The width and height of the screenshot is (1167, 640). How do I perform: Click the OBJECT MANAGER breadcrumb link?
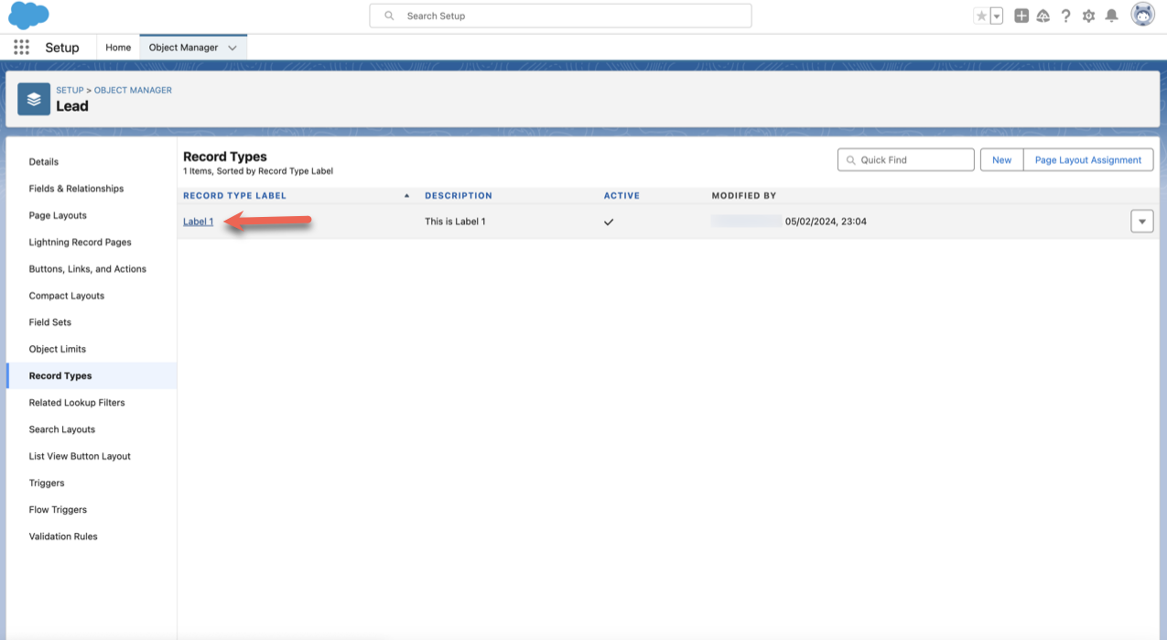pos(133,91)
